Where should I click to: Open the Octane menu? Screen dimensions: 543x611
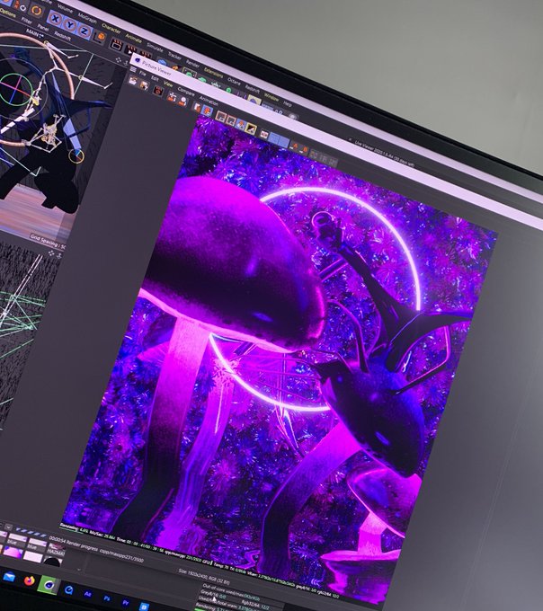click(x=234, y=82)
